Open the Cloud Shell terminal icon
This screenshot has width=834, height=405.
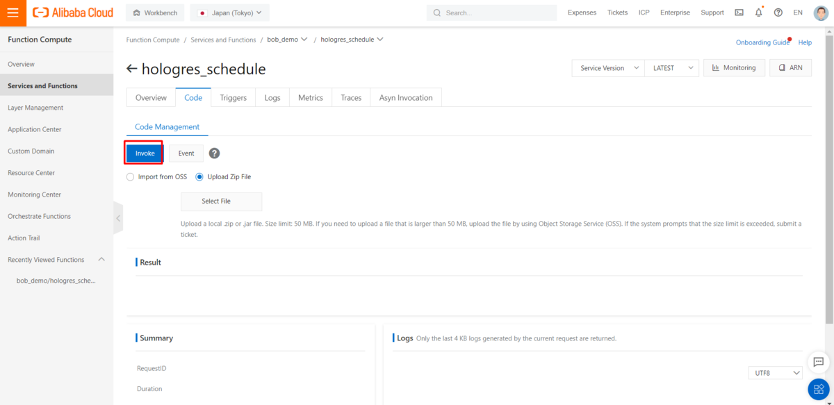coord(739,13)
